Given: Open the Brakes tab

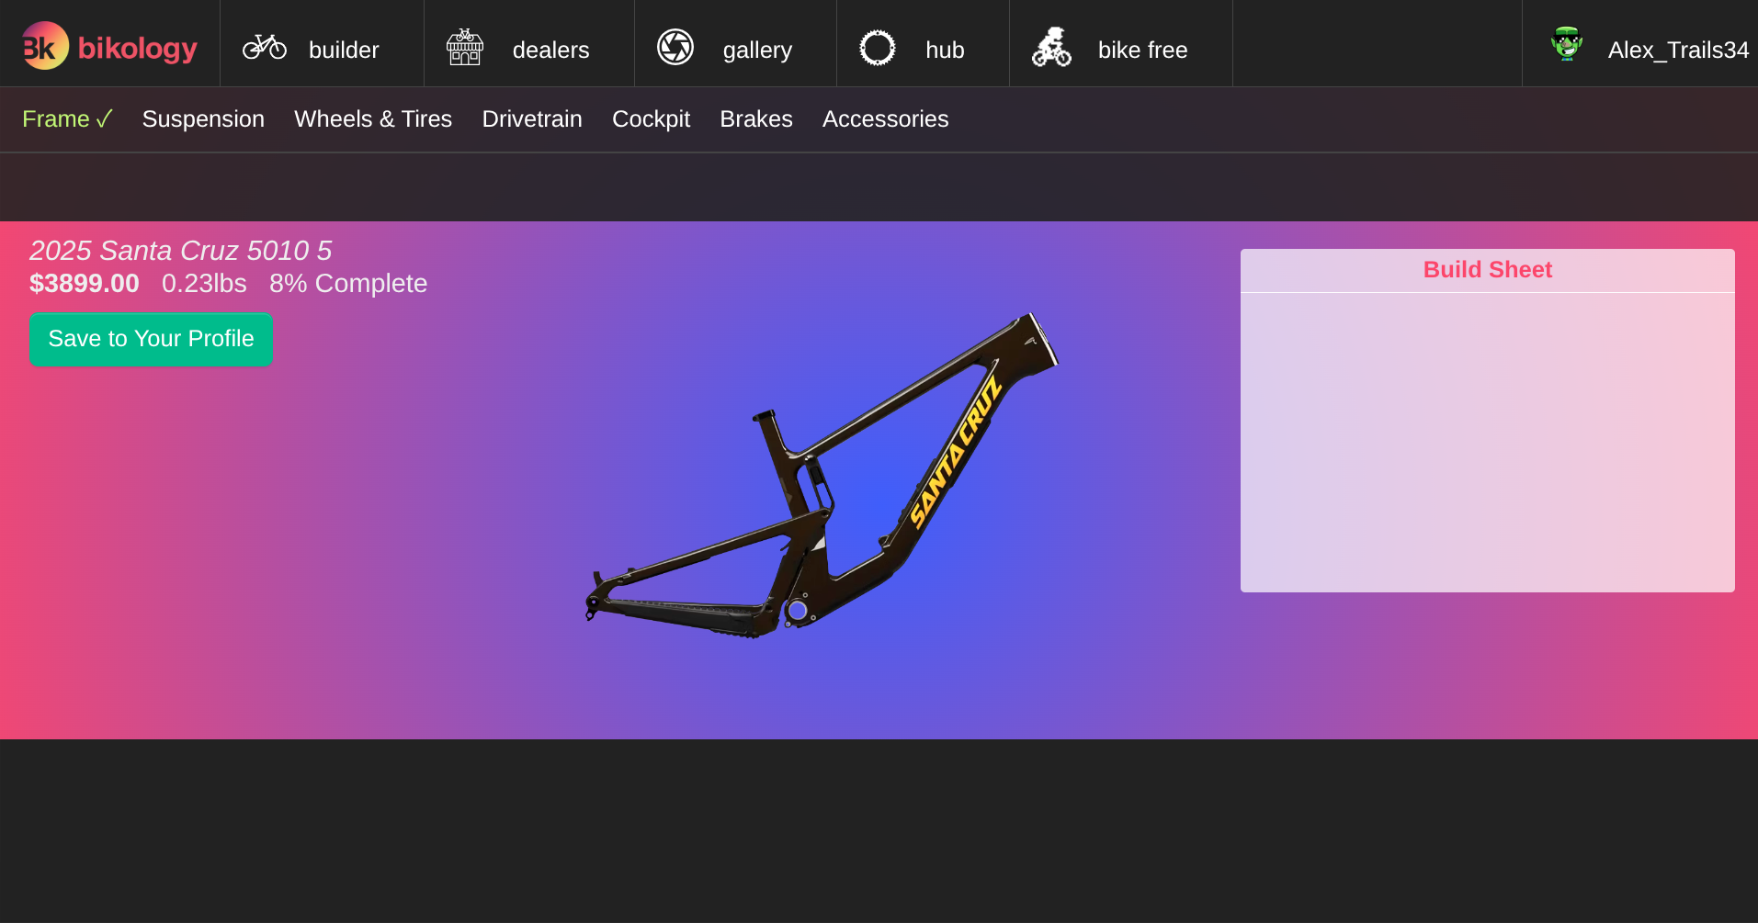Looking at the screenshot, I should coord(756,119).
